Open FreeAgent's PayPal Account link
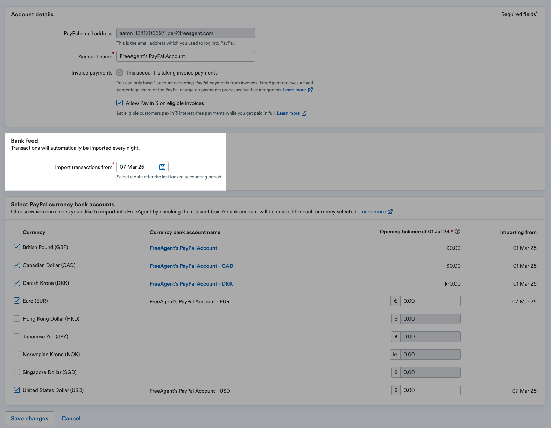This screenshot has width=551, height=428. (x=183, y=248)
